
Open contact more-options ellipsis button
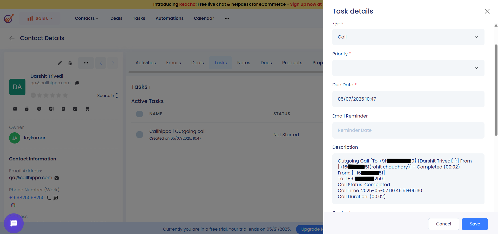86,63
